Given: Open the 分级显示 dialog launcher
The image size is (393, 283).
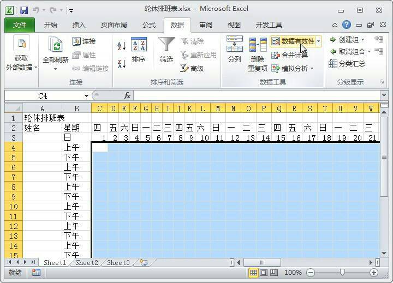Looking at the screenshot, I should click(x=382, y=82).
